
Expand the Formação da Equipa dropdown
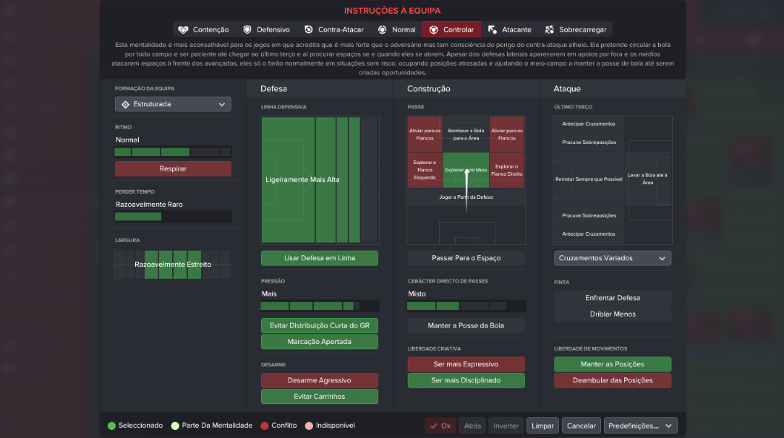point(173,104)
